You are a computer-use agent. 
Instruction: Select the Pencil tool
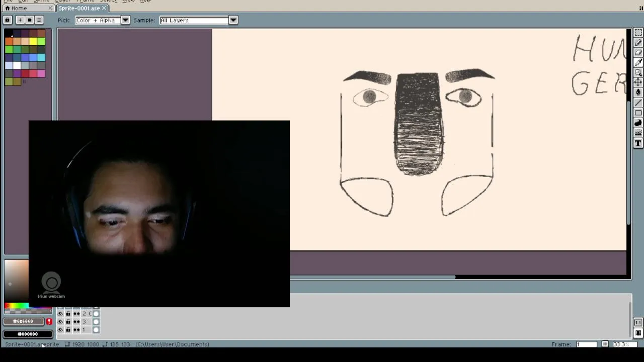[x=638, y=43]
